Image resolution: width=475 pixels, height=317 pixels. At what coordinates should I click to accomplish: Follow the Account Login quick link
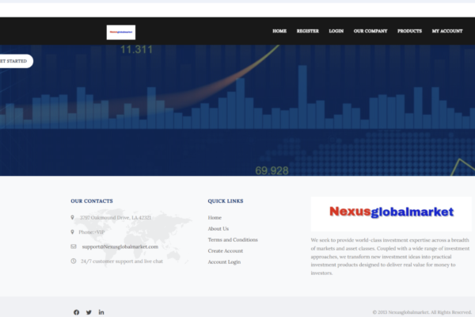pos(224,262)
